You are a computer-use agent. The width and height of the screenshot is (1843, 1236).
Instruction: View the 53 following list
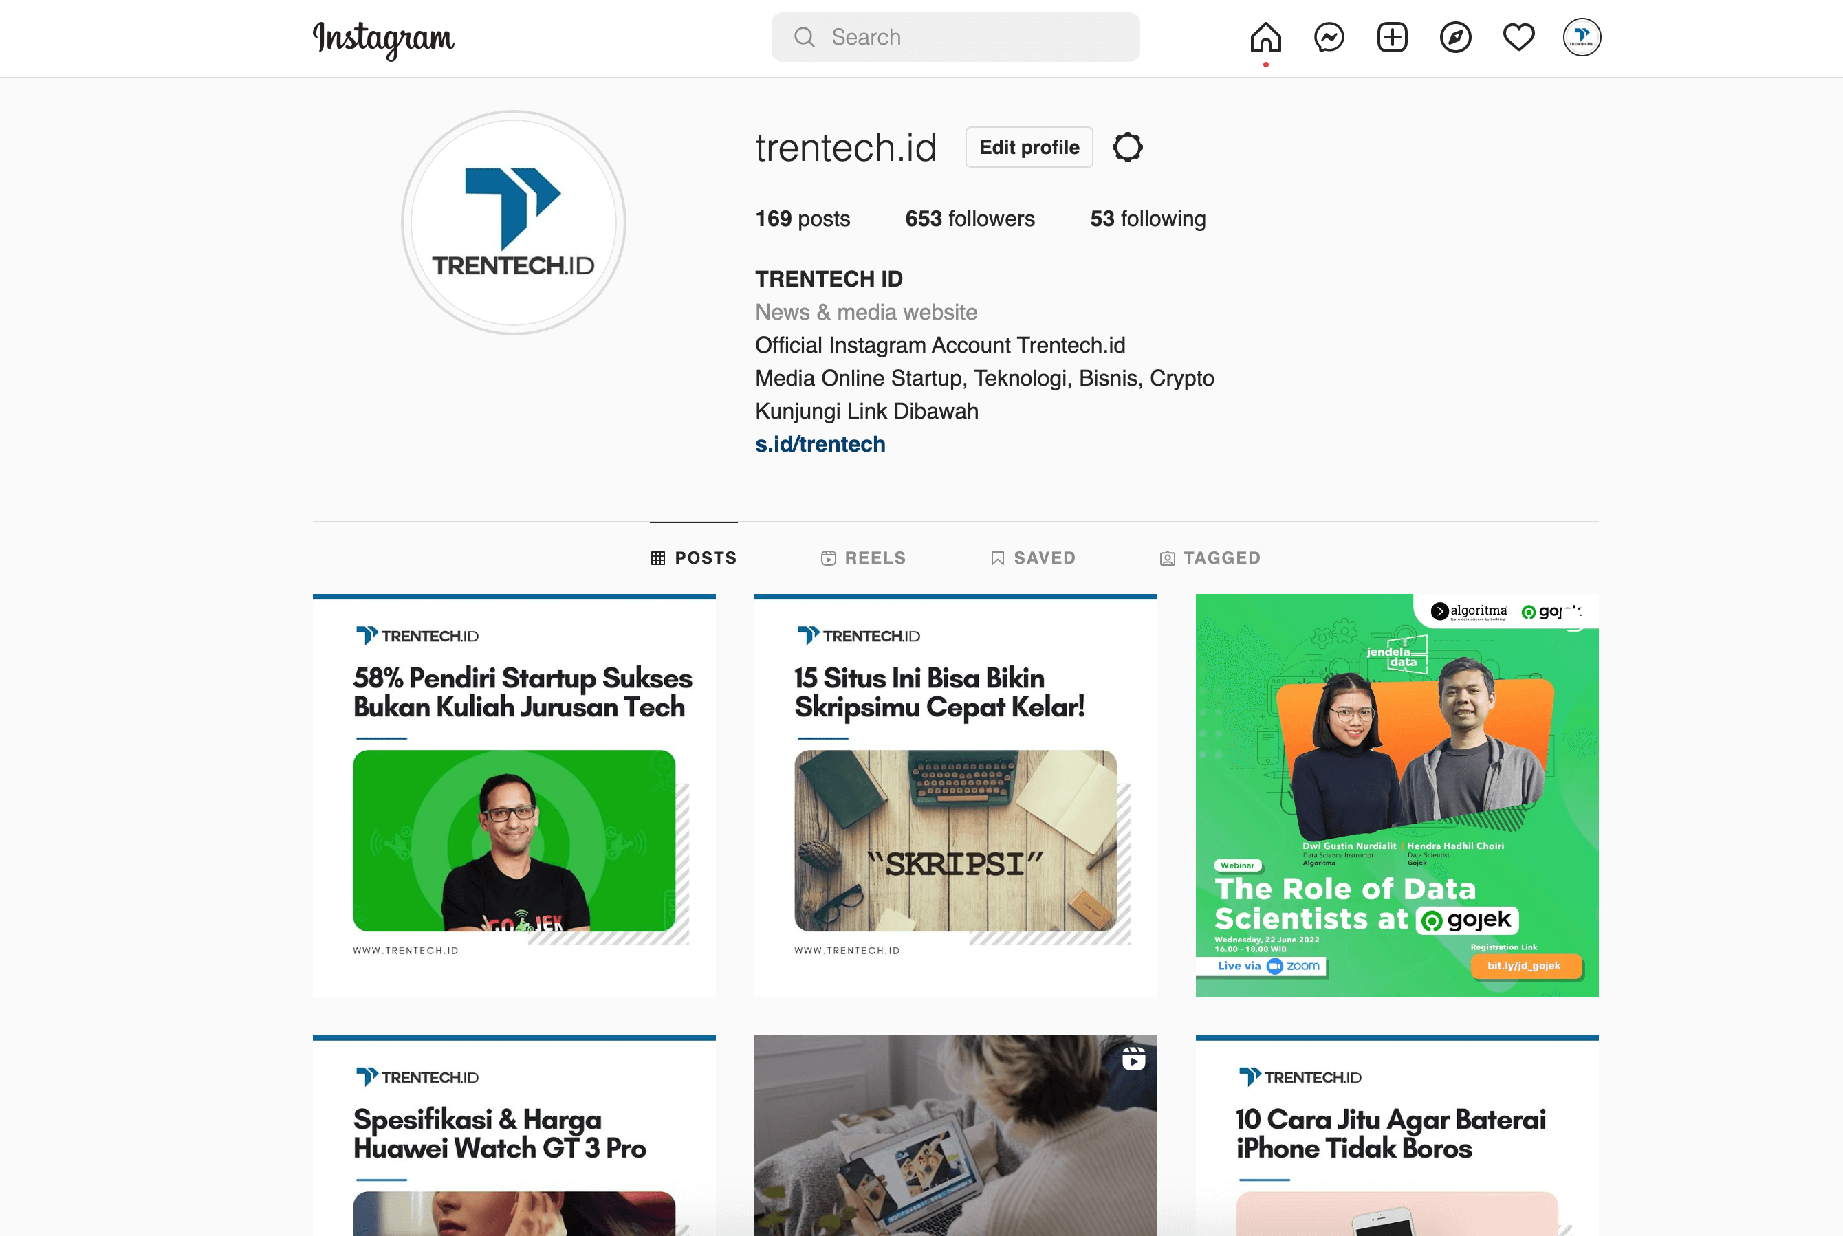[x=1148, y=219]
